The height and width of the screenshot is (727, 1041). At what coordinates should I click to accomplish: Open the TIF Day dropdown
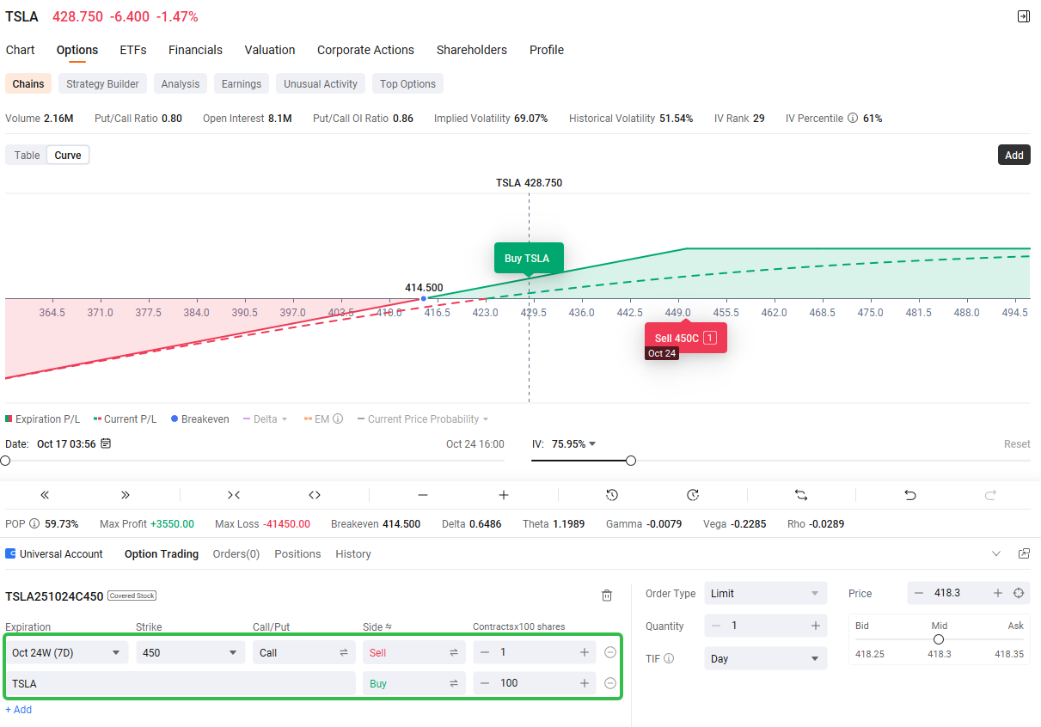pos(764,658)
